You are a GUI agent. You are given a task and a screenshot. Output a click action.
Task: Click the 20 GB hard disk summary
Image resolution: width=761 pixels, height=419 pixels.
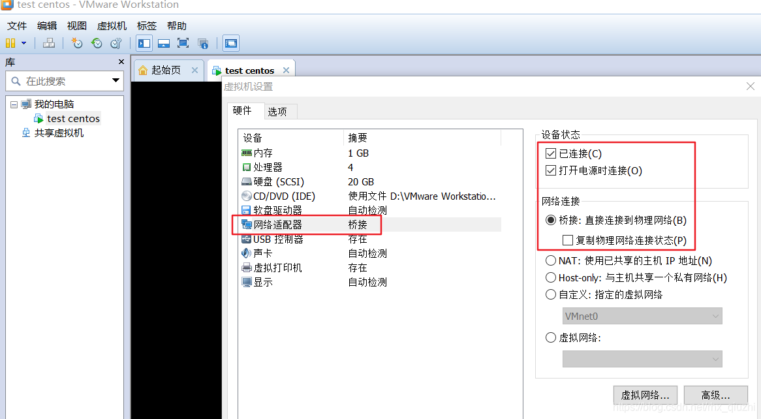(361, 181)
